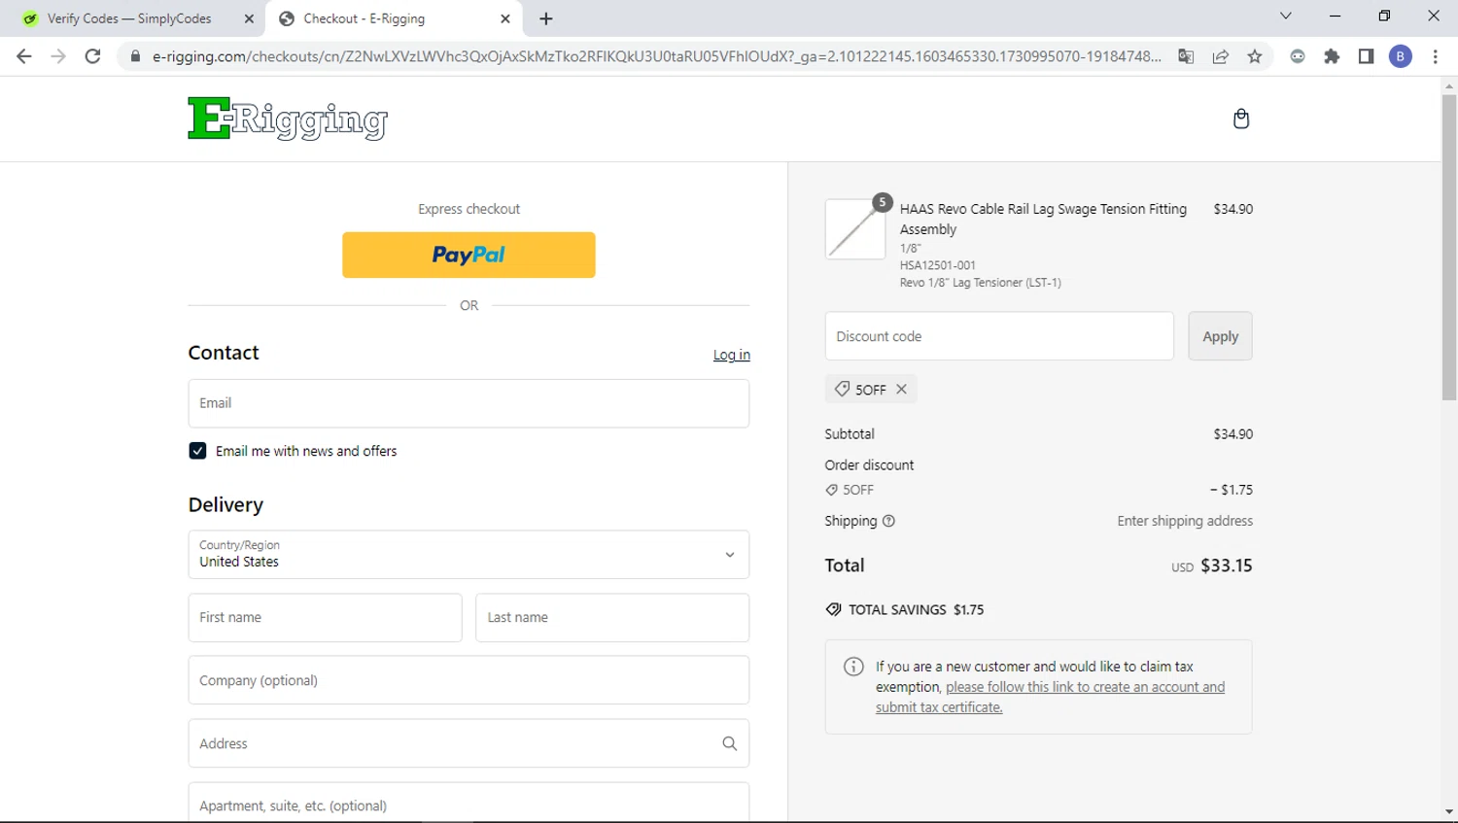Open a new browser tab
The image size is (1458, 823).
pos(546,18)
